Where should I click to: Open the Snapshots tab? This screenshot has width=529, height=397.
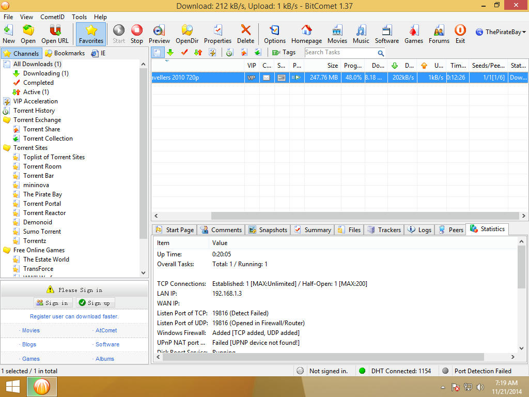click(x=268, y=230)
